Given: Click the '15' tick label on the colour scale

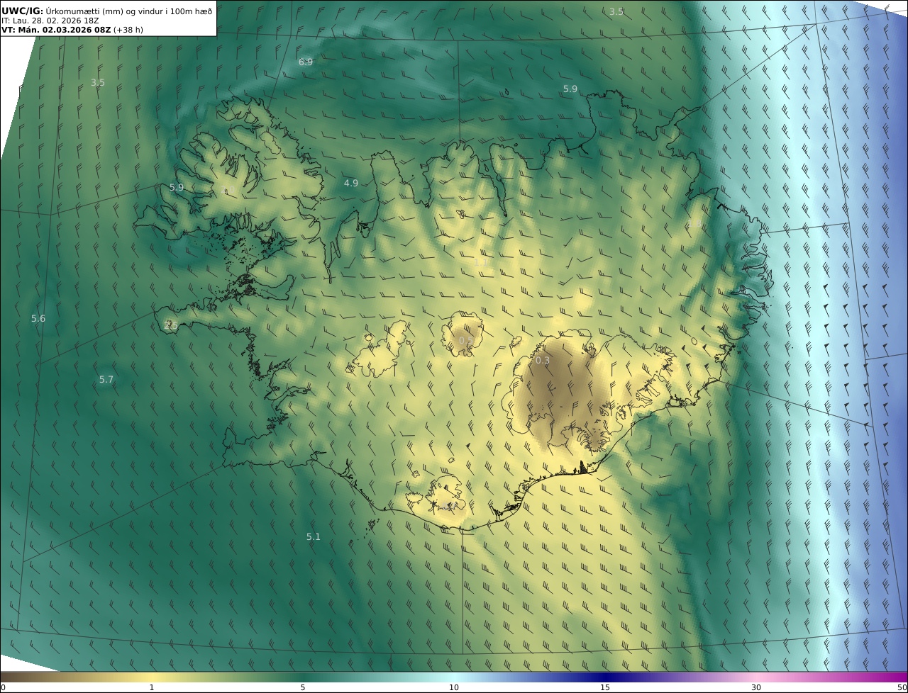Looking at the screenshot, I should coord(605,687).
